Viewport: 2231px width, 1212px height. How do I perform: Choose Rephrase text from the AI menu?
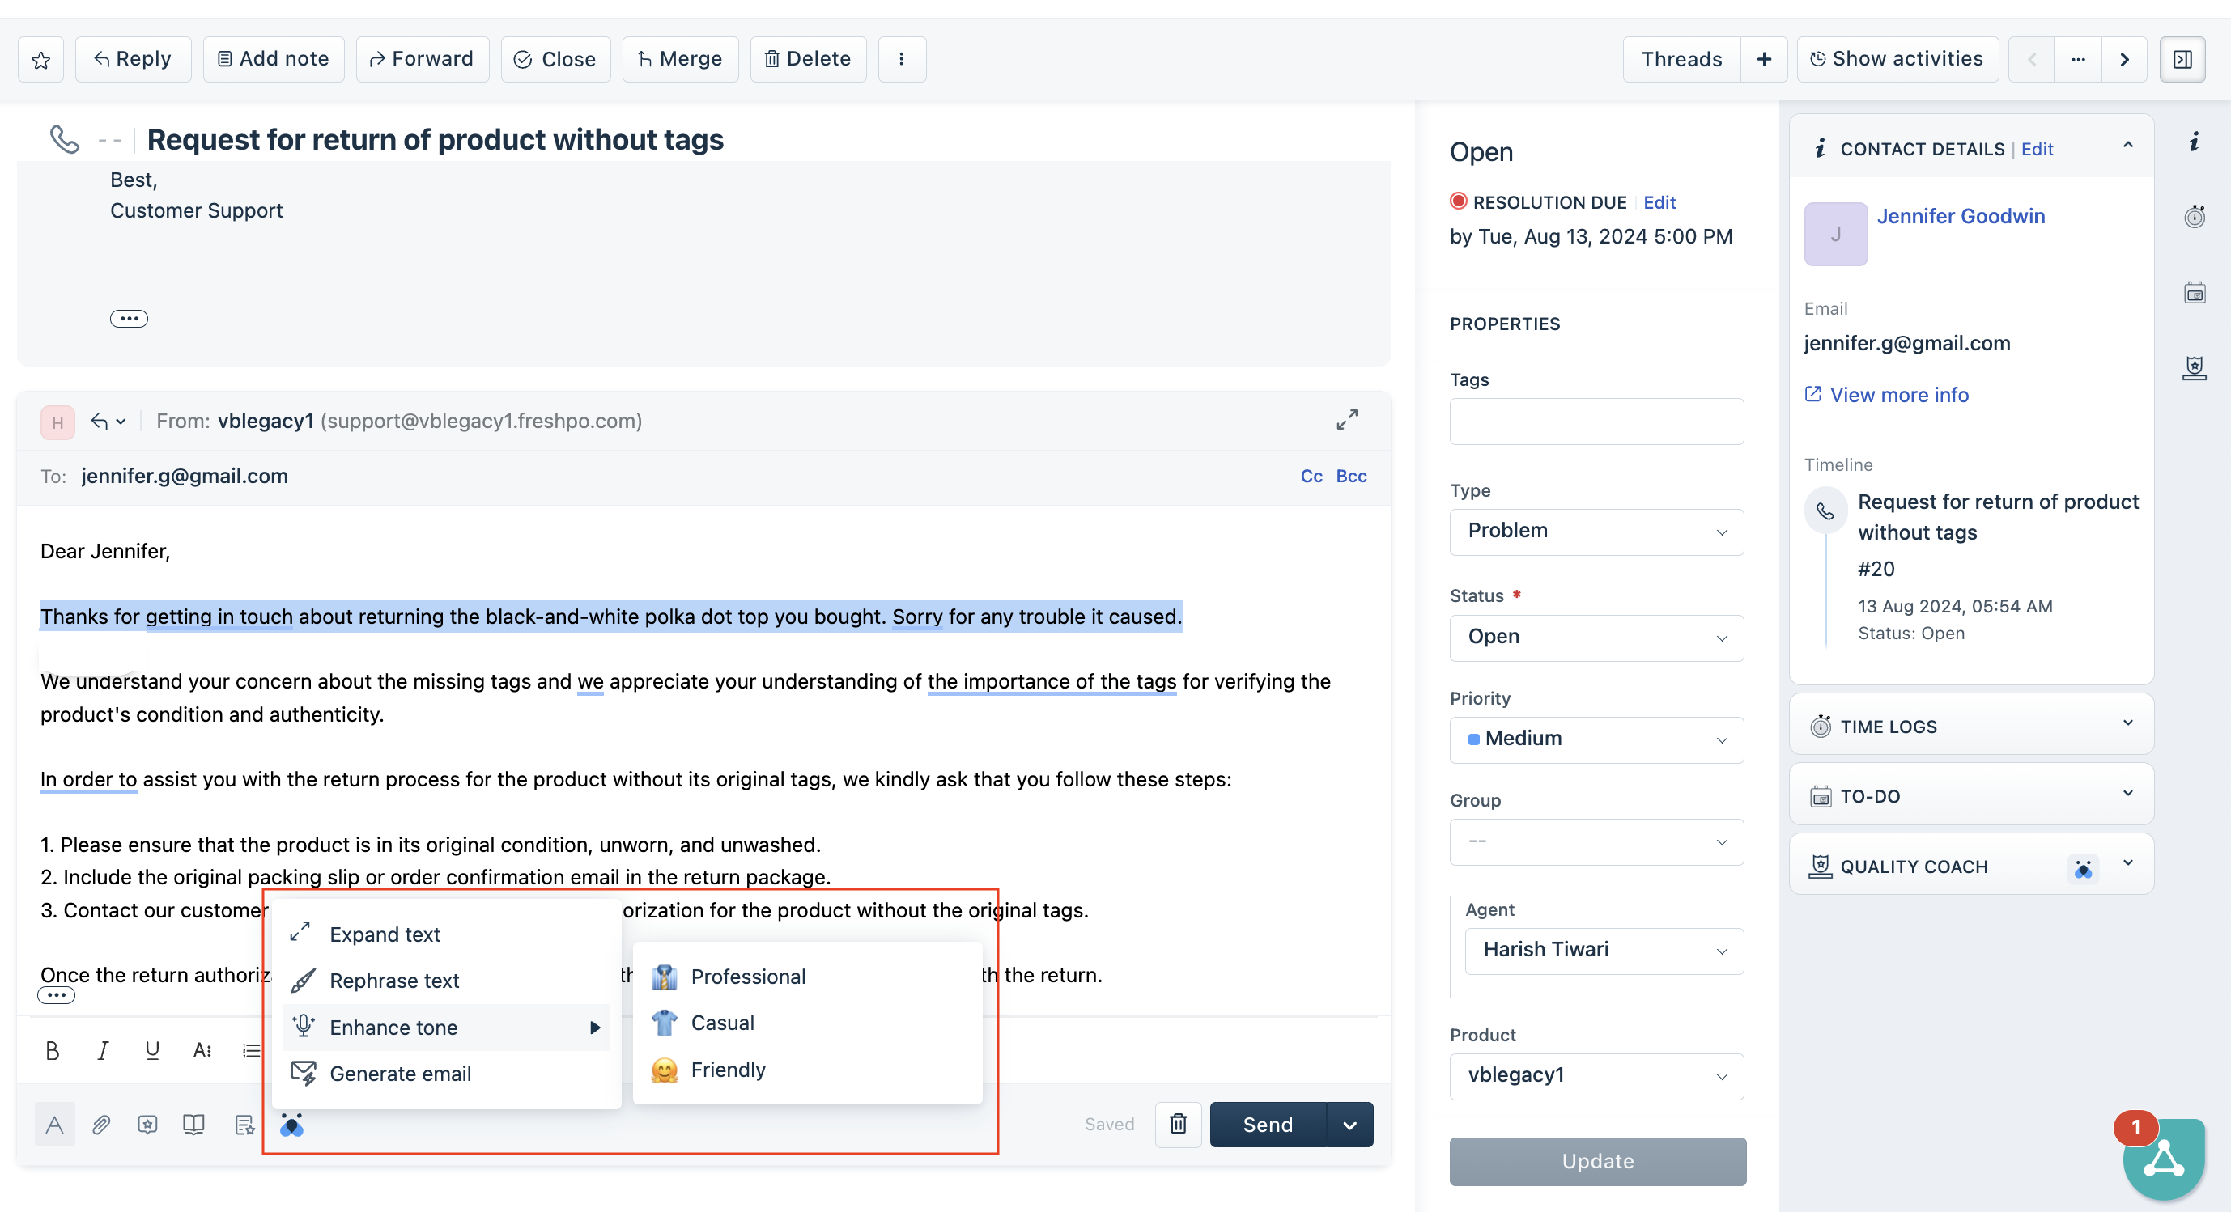[394, 980]
